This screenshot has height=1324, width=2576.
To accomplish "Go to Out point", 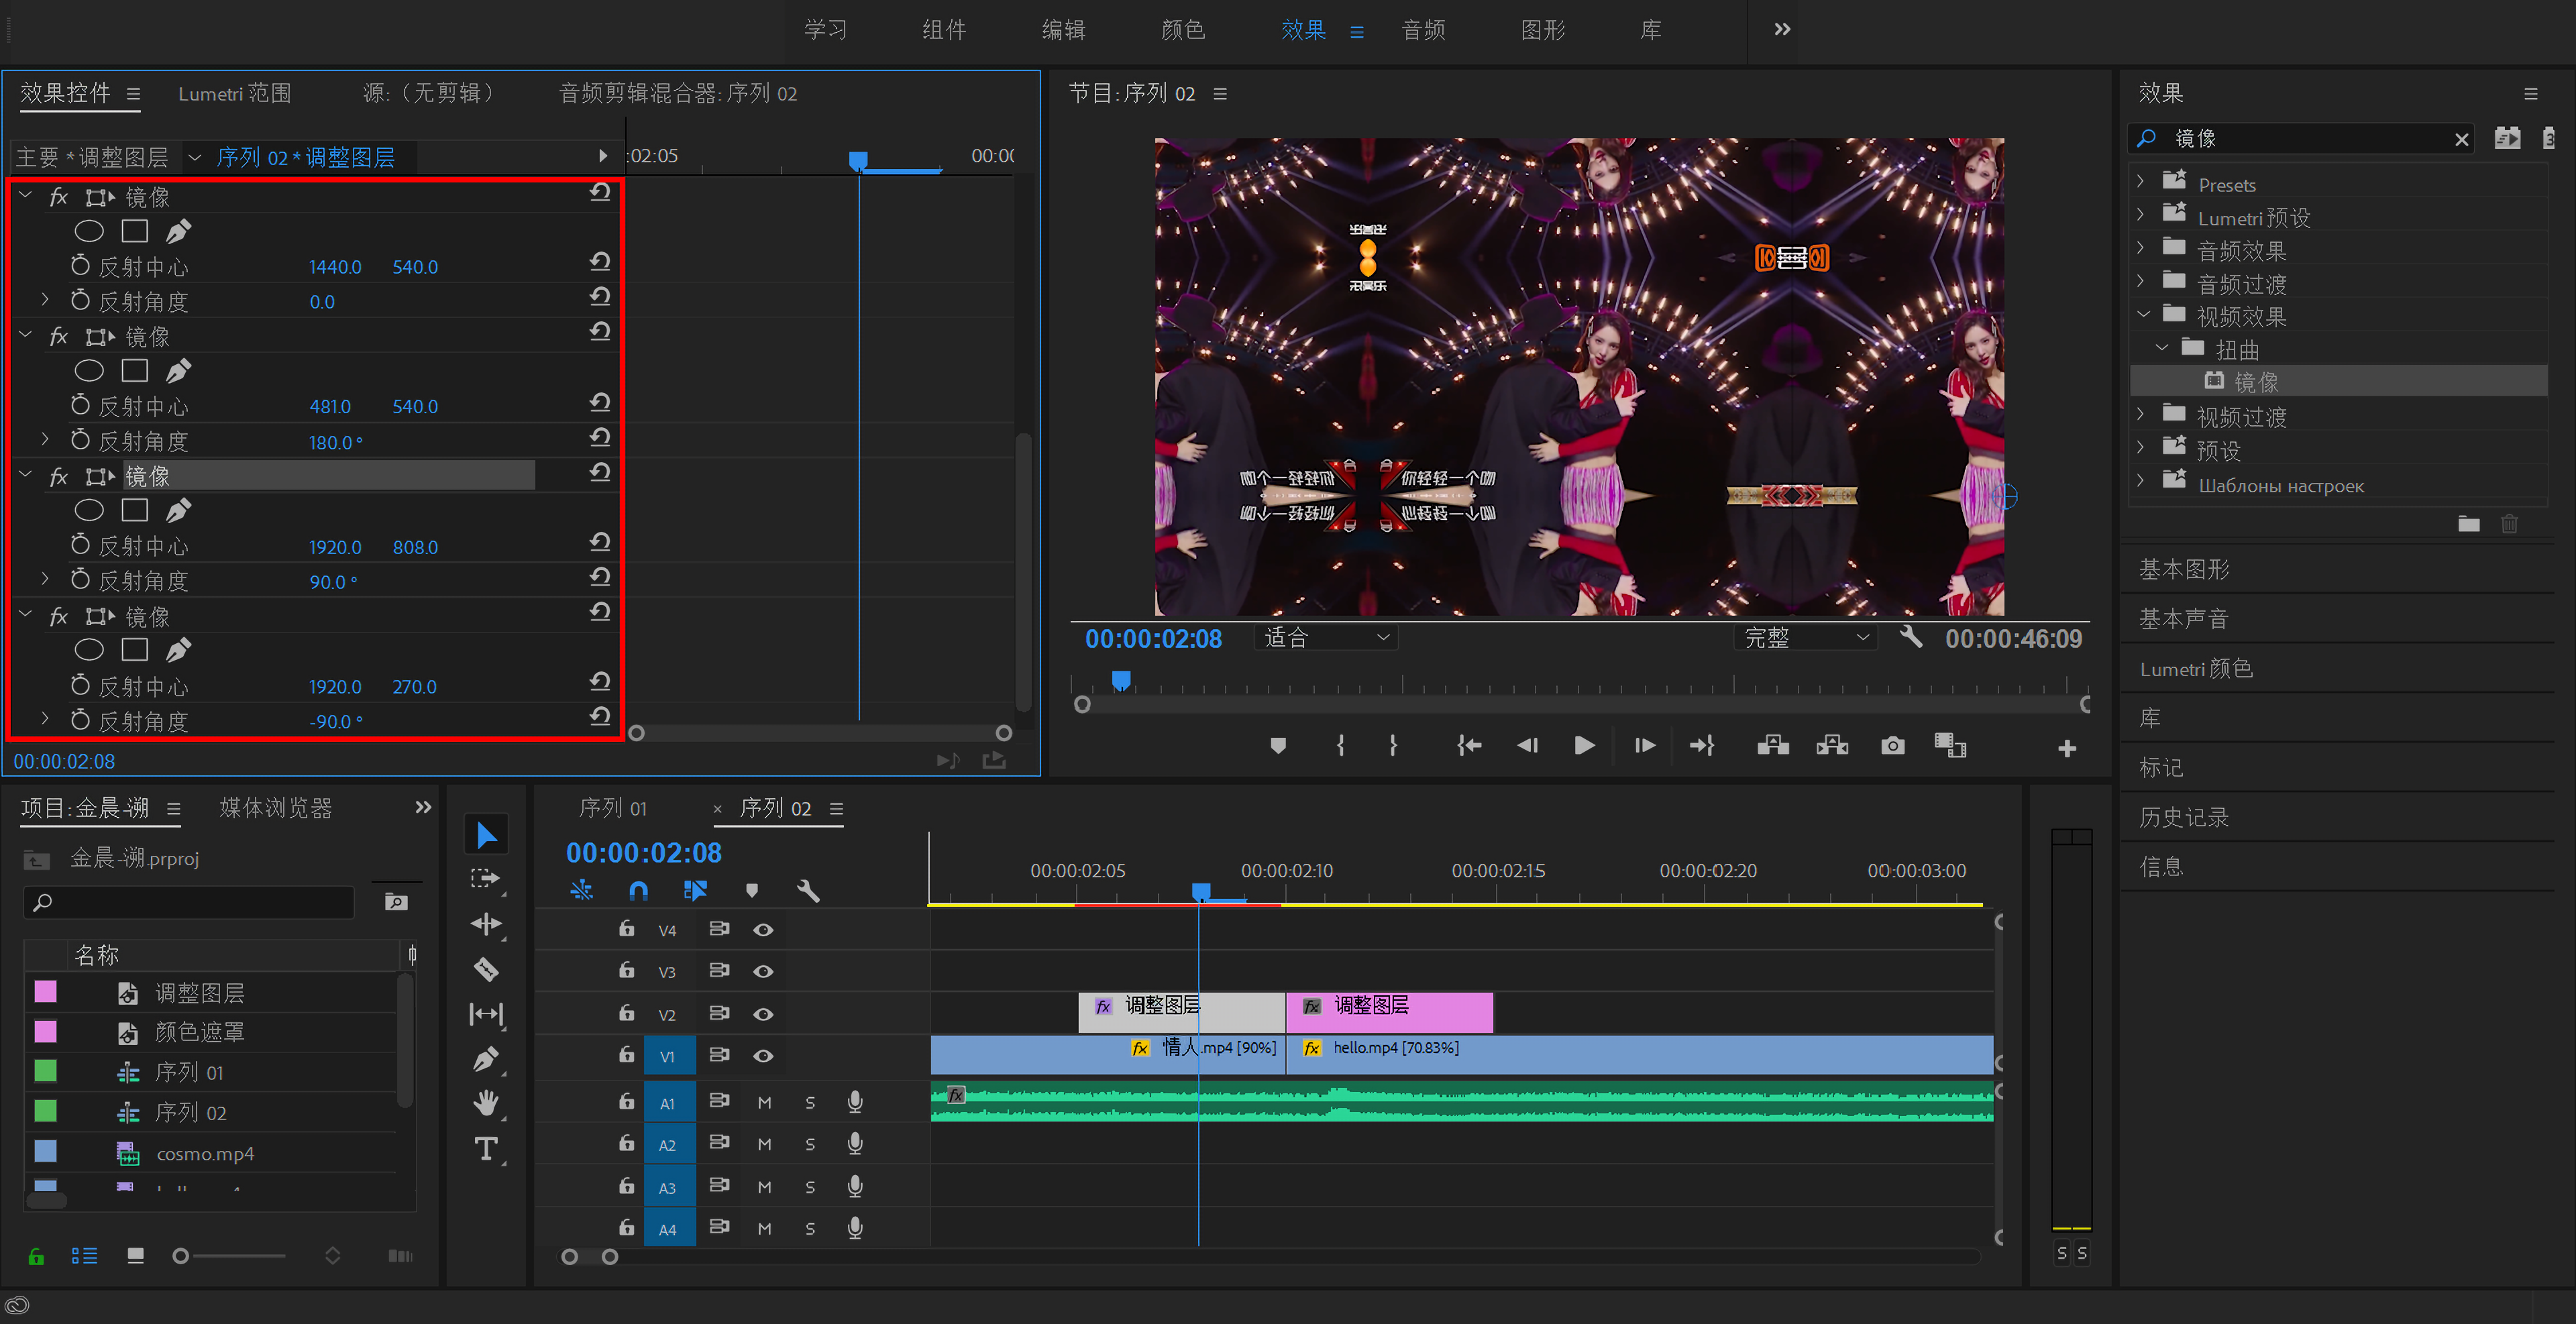I will coord(1702,746).
